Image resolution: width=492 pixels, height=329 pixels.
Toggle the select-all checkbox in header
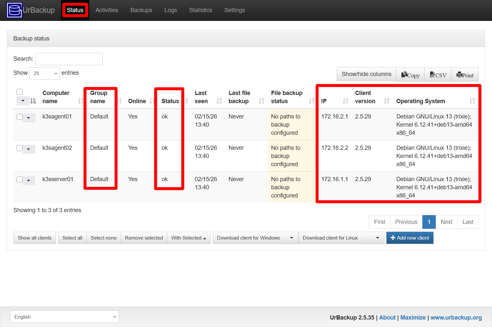[20, 92]
